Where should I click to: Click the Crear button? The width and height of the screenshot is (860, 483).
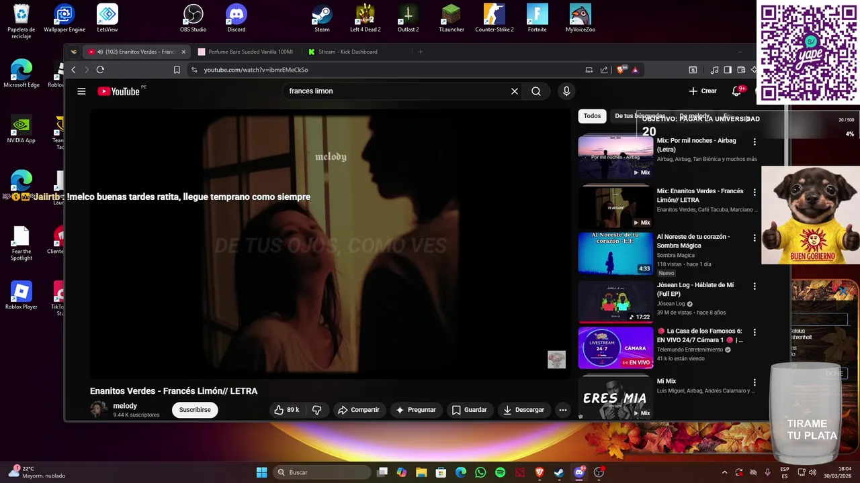coord(703,91)
